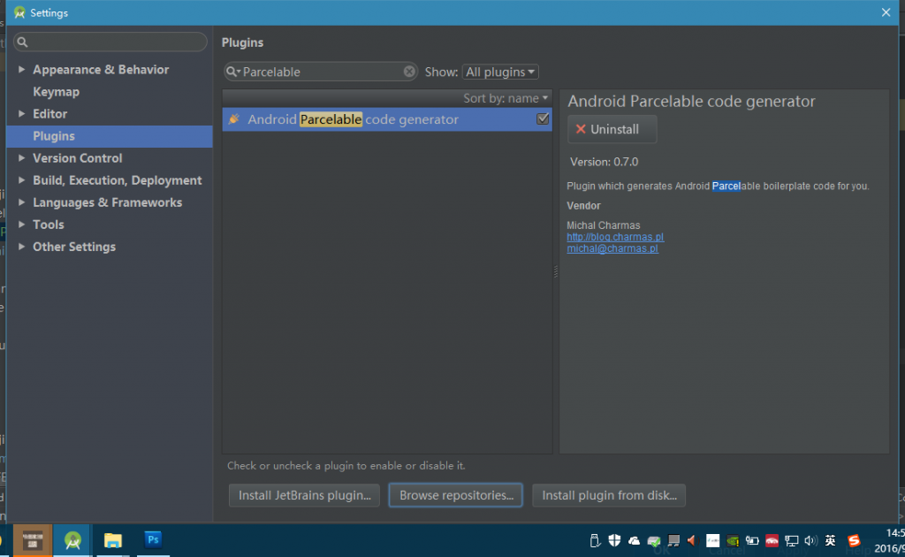Clear the Parcelable plugin search text
The image size is (905, 557).
[409, 72]
